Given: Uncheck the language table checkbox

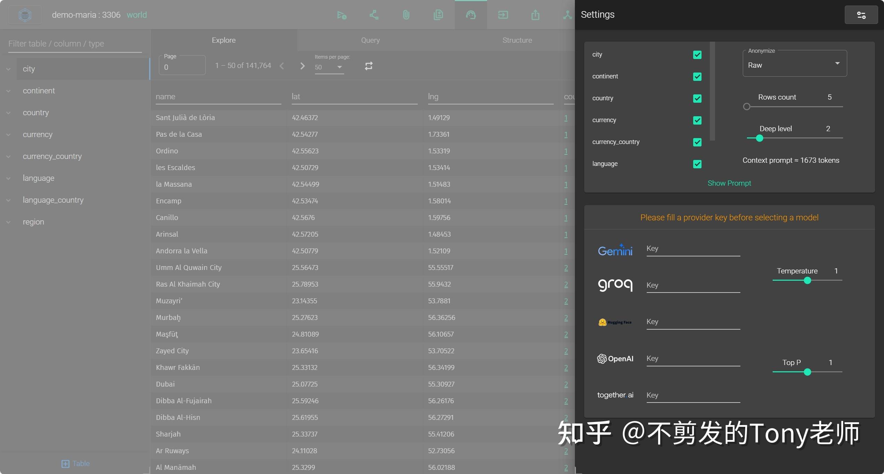Looking at the screenshot, I should click(x=697, y=164).
